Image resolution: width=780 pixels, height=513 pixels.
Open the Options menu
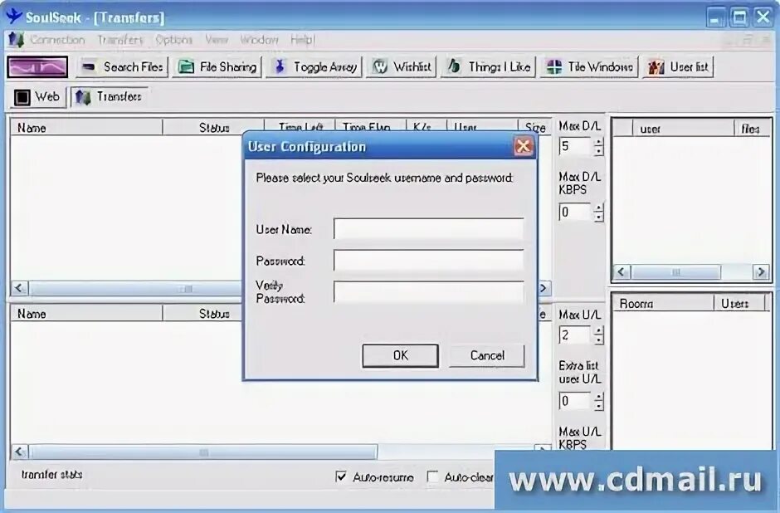coord(173,40)
